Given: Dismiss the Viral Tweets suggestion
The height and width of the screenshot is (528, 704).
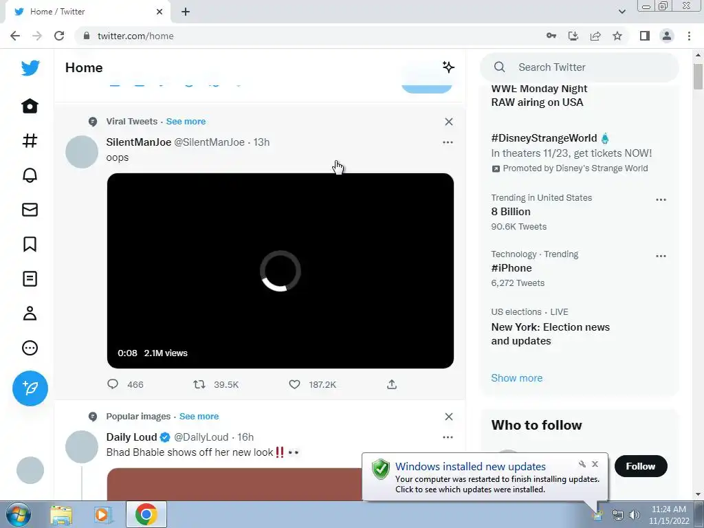Looking at the screenshot, I should (x=448, y=122).
